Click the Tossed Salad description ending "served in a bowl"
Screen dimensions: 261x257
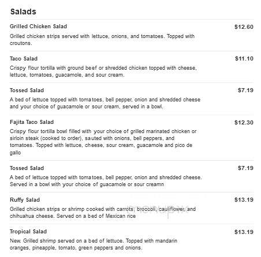click(105, 103)
